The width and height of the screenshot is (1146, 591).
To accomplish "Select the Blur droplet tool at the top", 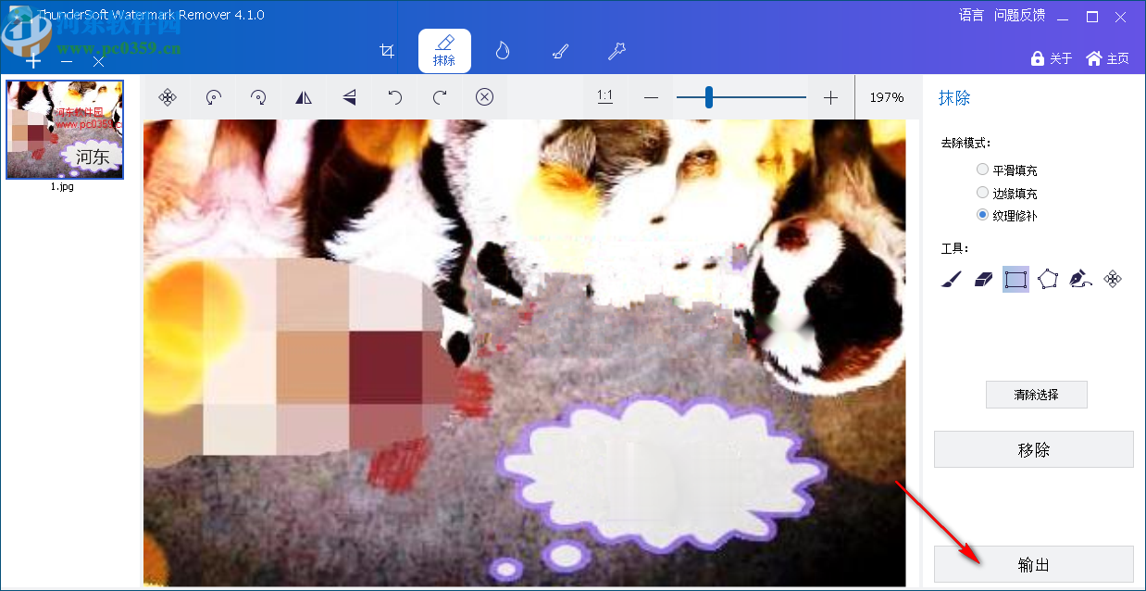I will point(503,51).
